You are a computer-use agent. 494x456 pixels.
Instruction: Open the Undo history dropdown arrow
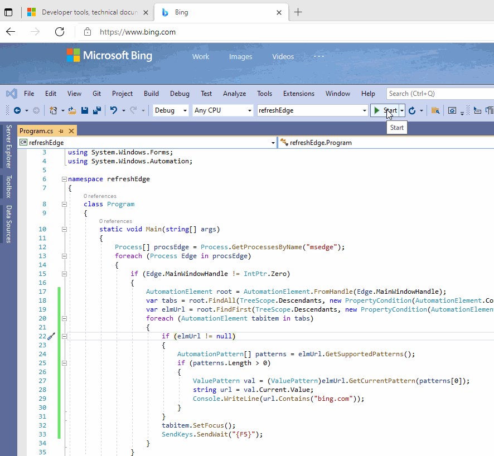coord(124,110)
